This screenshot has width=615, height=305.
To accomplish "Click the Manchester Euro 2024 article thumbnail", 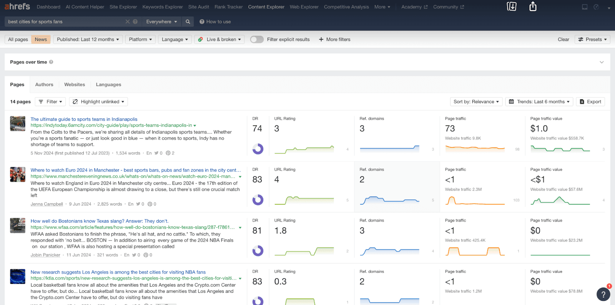I will pyautogui.click(x=18, y=174).
